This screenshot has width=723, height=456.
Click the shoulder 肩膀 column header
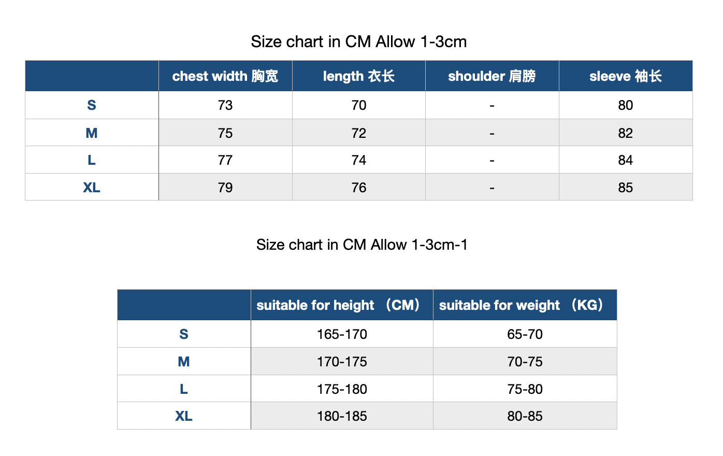[492, 76]
